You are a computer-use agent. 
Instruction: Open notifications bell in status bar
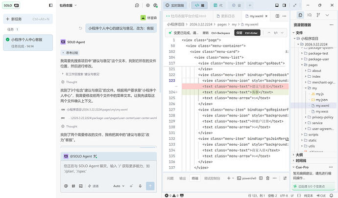coord(332,196)
